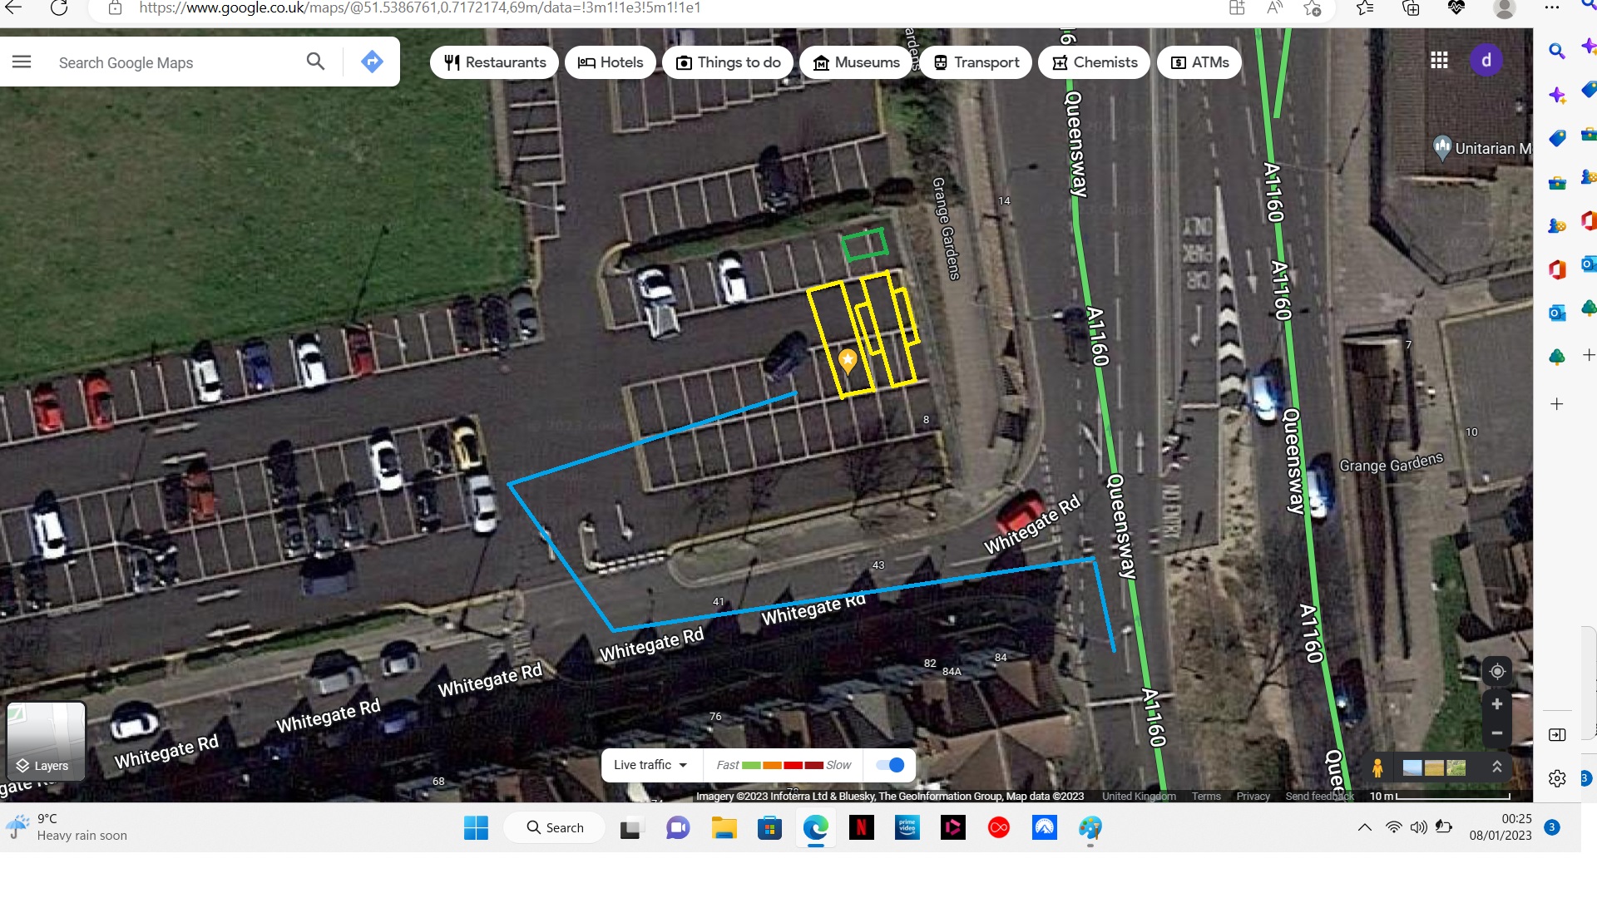Show hidden system tray icons
The width and height of the screenshot is (1597, 898).
coord(1364,827)
